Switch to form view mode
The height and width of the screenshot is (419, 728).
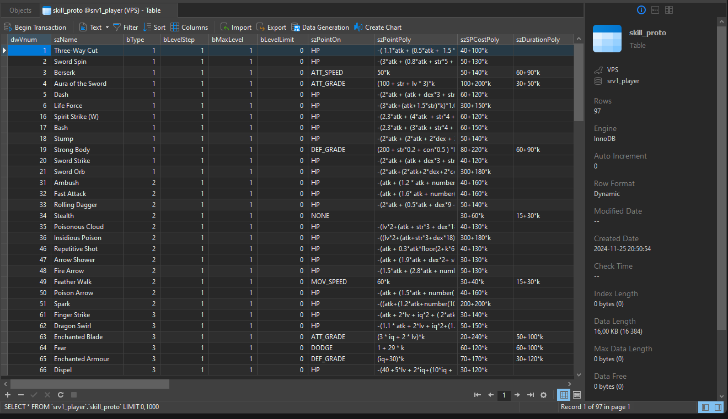pyautogui.click(x=577, y=395)
